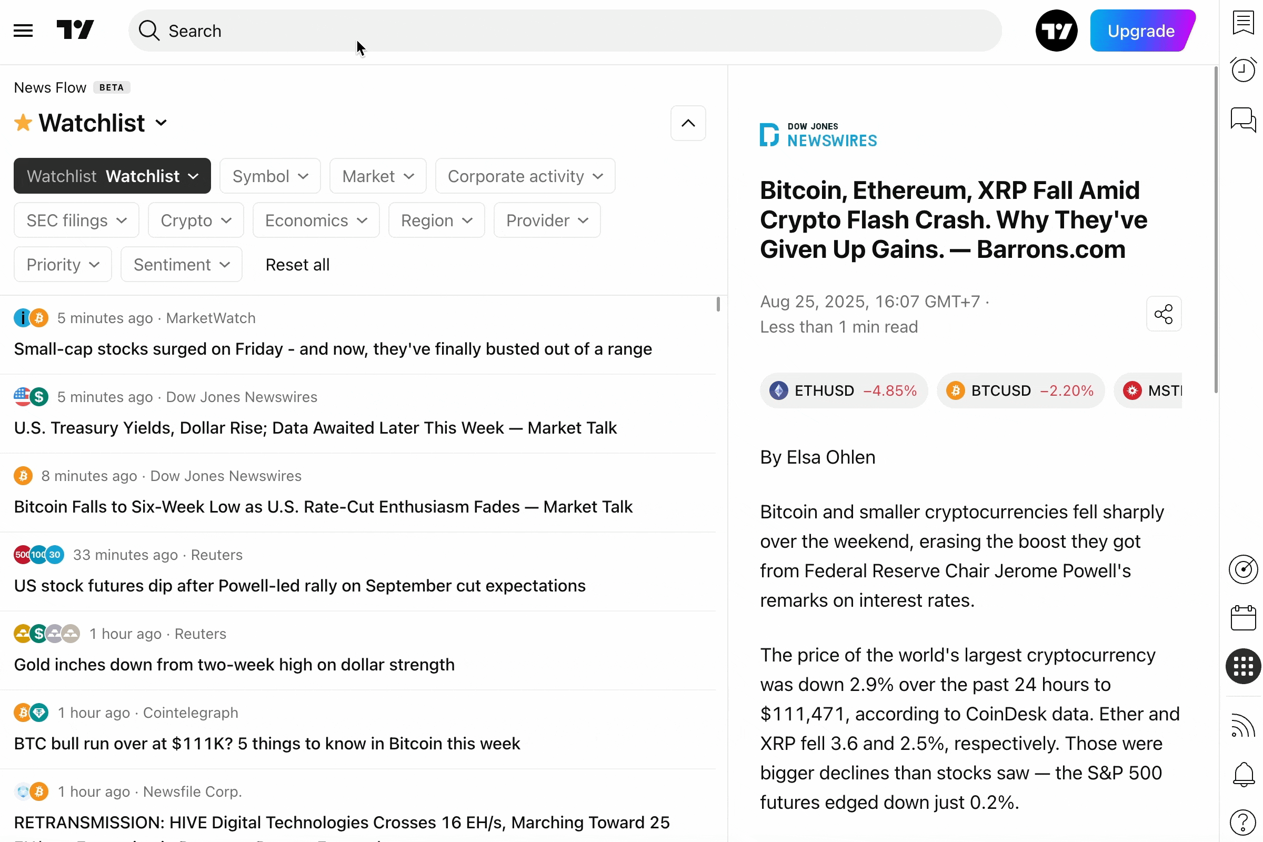Viewport: 1263px width, 842px height.
Task: Click the article panel scrollbar
Action: click(x=1215, y=231)
